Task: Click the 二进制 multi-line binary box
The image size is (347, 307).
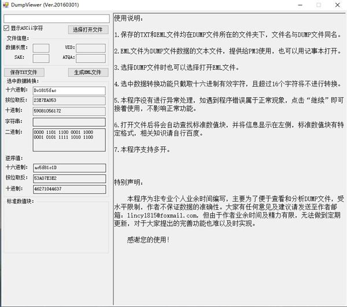Action: pyautogui.click(x=69, y=140)
